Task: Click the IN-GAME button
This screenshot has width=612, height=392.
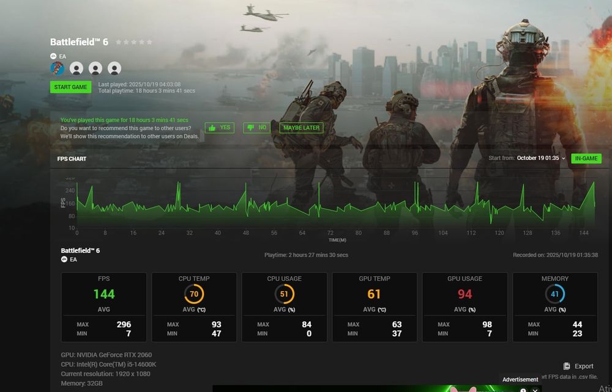Action: [586, 158]
